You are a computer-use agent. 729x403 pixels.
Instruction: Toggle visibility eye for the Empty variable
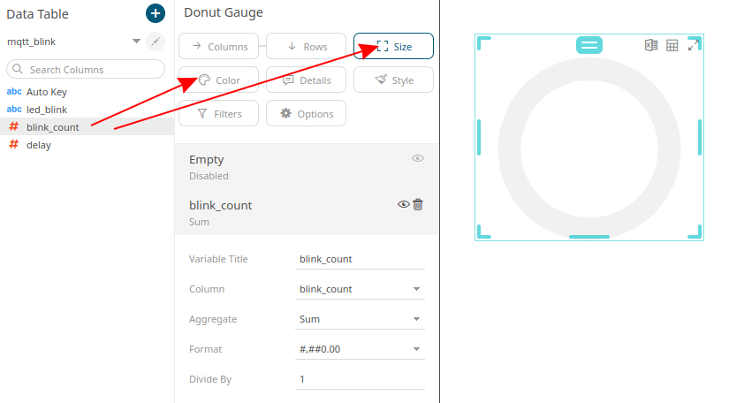418,158
